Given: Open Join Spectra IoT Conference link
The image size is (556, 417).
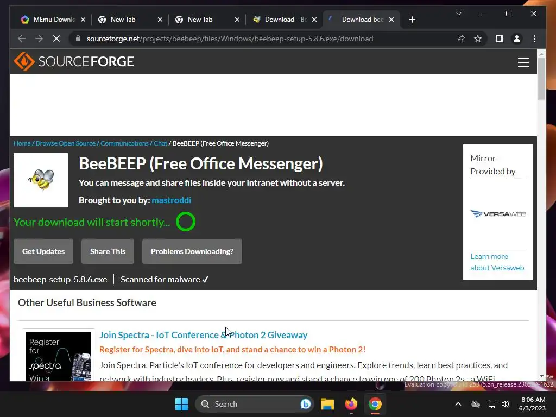Looking at the screenshot, I should (x=204, y=334).
